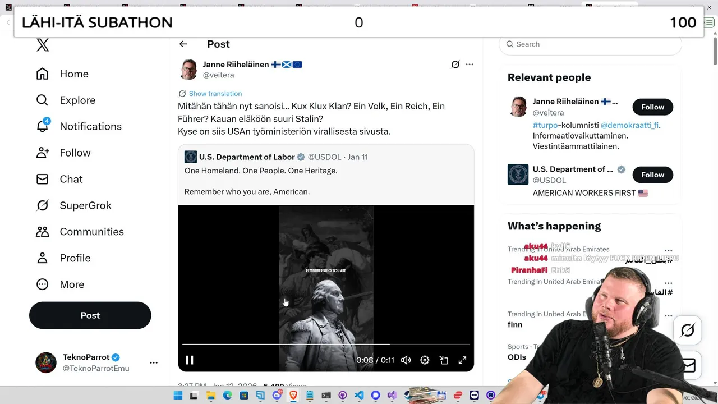
Task: Open @veitera handle on the post
Action: coord(219,75)
